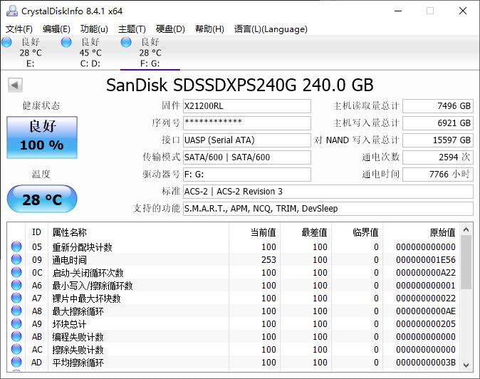Select the 坏块总计 attribute row

234,323
